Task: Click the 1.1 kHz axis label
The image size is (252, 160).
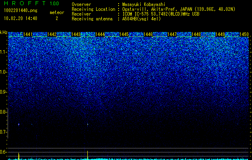Action: (x=3, y=52)
